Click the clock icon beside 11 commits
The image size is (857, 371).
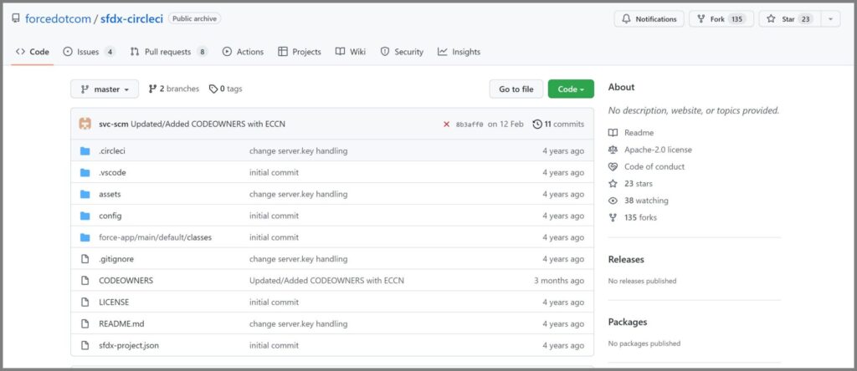tap(536, 125)
